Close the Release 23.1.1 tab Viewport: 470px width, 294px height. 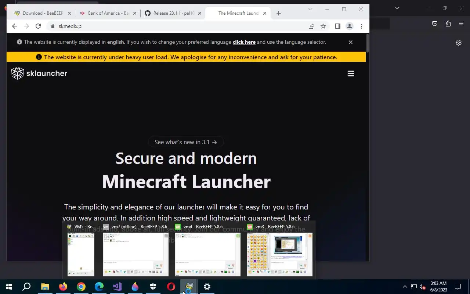[x=200, y=13]
